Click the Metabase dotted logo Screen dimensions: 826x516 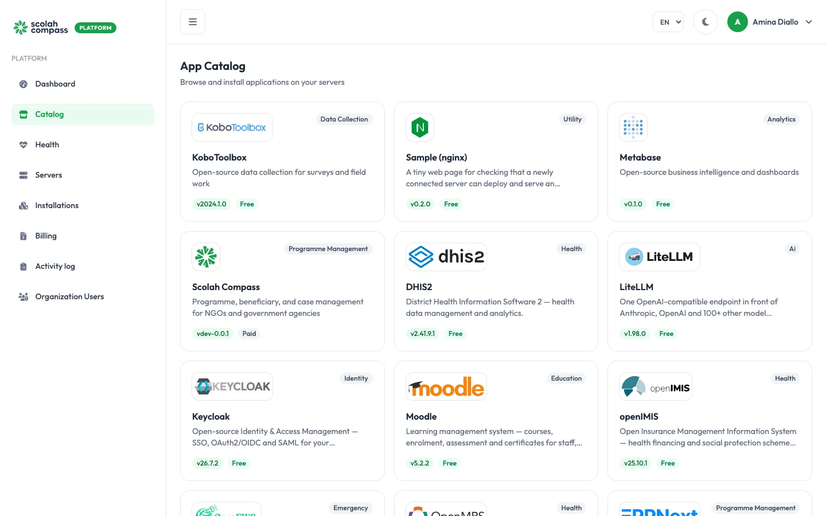(x=633, y=127)
